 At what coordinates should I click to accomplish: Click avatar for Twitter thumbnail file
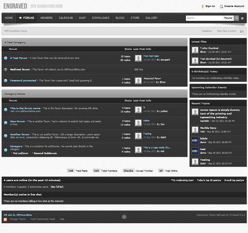[x=195, y=50]
